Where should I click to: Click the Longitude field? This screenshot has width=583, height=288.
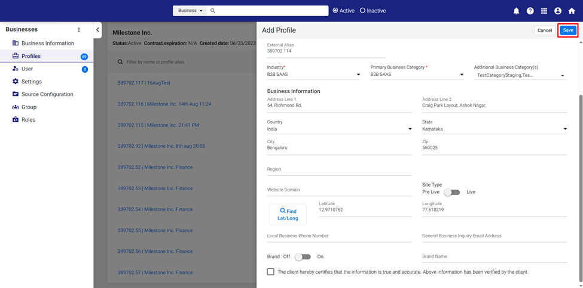(x=495, y=210)
